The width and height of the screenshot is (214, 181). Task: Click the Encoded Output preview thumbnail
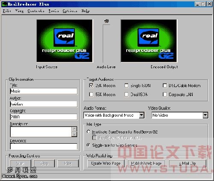click(149, 41)
